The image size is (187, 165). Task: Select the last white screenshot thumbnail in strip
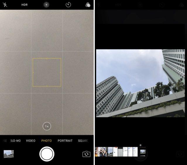(135, 152)
